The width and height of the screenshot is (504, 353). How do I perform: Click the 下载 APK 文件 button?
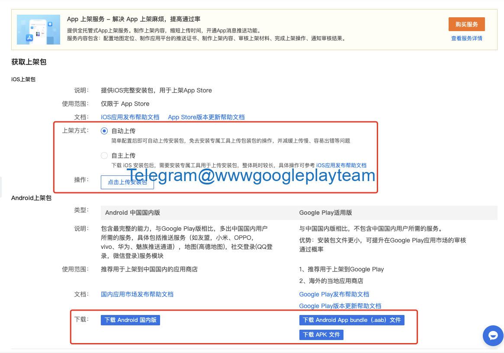click(x=321, y=335)
